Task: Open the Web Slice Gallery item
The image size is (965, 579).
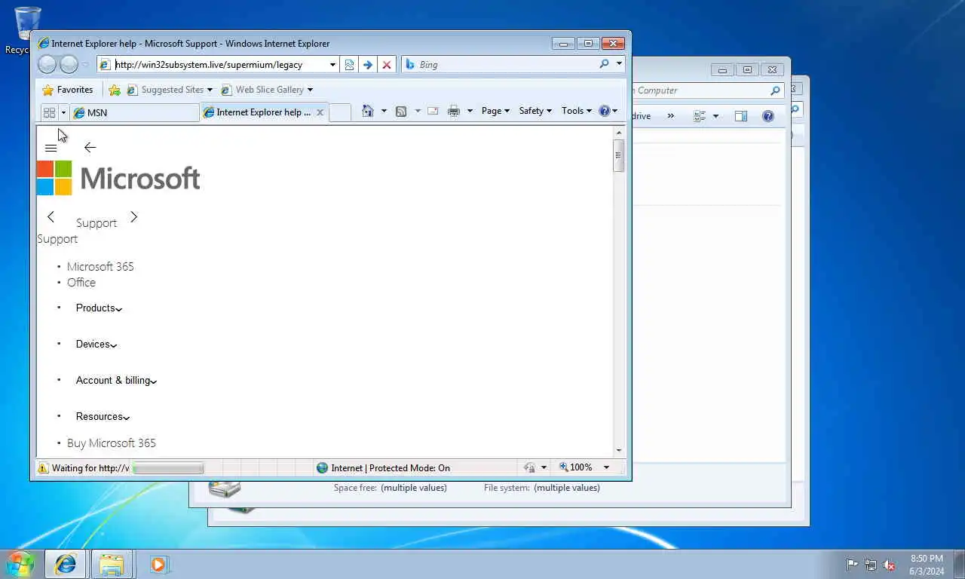Action: coord(266,90)
